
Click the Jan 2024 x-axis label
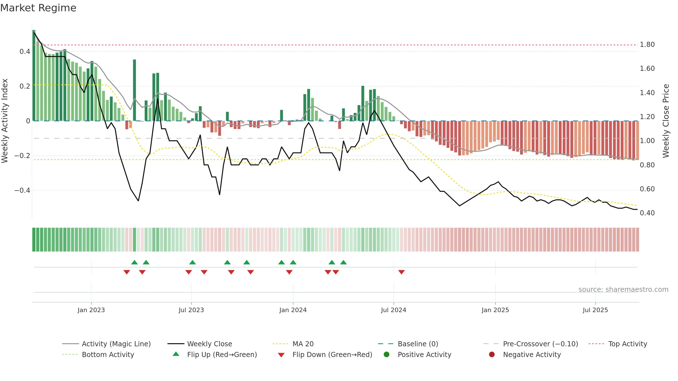click(x=293, y=310)
